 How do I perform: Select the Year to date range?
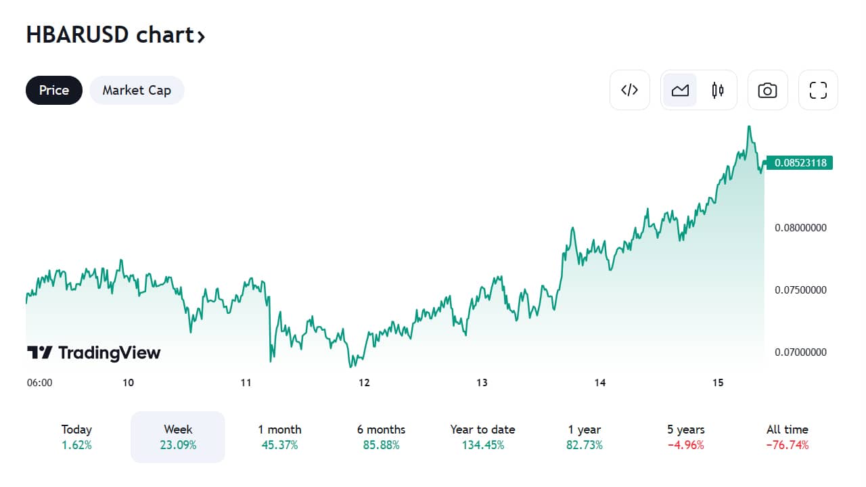(x=482, y=437)
